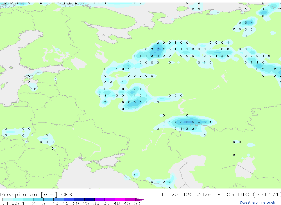This screenshot has width=281, height=205.
Task: Click the 15–20 mm blue legend swatch
Action: (69, 199)
